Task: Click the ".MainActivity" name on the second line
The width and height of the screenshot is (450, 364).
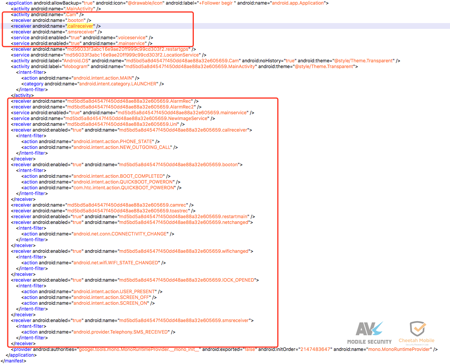Action: [x=79, y=9]
